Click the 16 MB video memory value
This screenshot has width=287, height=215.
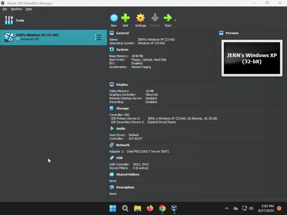pyautogui.click(x=150, y=91)
